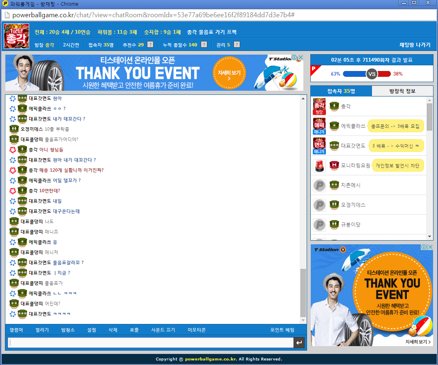The width and height of the screenshot is (438, 365).
Task: Switch to the 접속자 35명 tab
Action: [341, 91]
